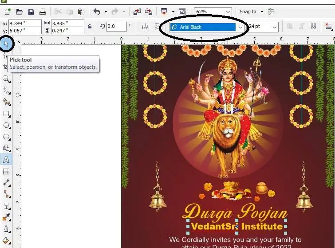Select the Fill bucket tool
335x248 pixels.
pyautogui.click(x=6, y=240)
